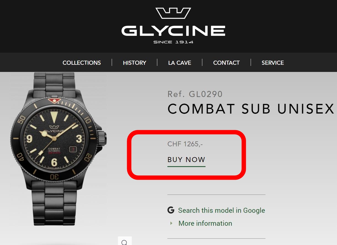This screenshot has width=337, height=245.
Task: Click the CHF 1265 price text
Action: pyautogui.click(x=185, y=144)
